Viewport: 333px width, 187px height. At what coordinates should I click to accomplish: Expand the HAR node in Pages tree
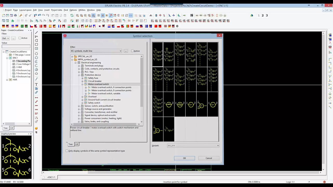tap(7, 80)
